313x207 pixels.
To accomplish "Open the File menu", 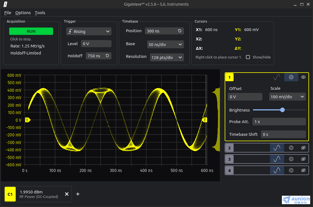I will point(8,13).
